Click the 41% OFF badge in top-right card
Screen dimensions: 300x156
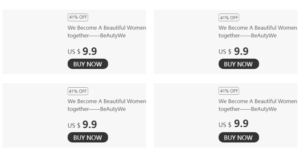click(x=229, y=17)
